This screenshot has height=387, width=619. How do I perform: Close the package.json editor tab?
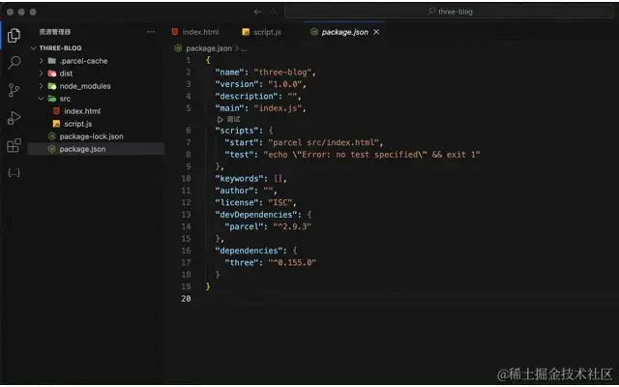376,32
